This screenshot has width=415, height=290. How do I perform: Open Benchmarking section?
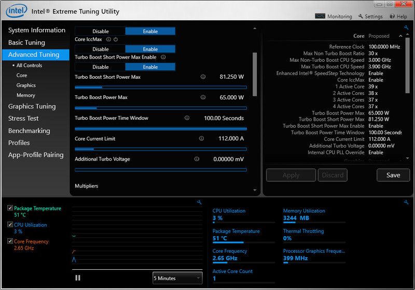click(29, 130)
